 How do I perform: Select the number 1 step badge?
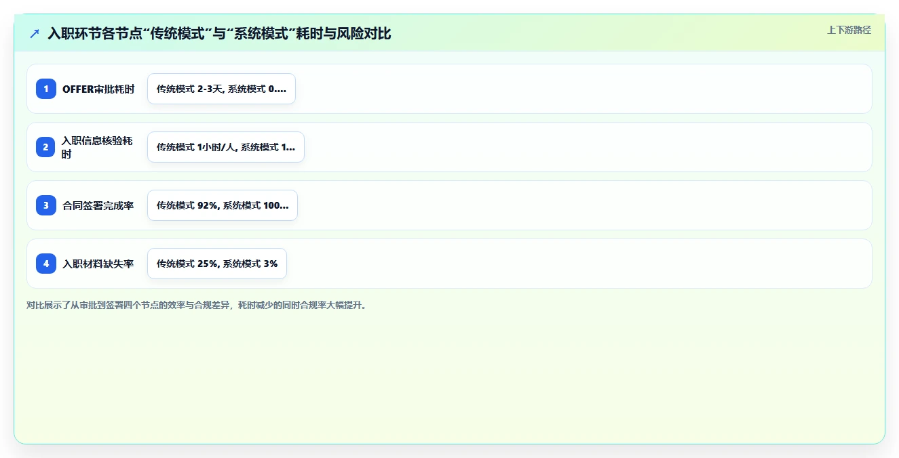click(x=46, y=89)
